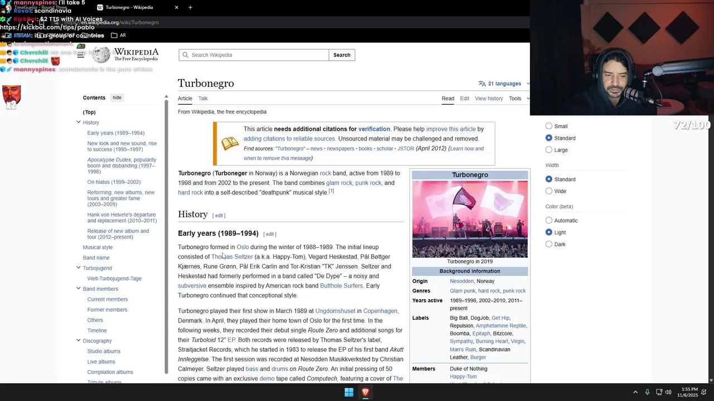
Task: Follow the Butthole Surfers link
Action: (341, 286)
